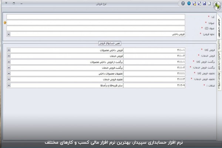Expand the برگشت فروش کالا dropdown arrow
The image size is (222, 148).
[9, 62]
